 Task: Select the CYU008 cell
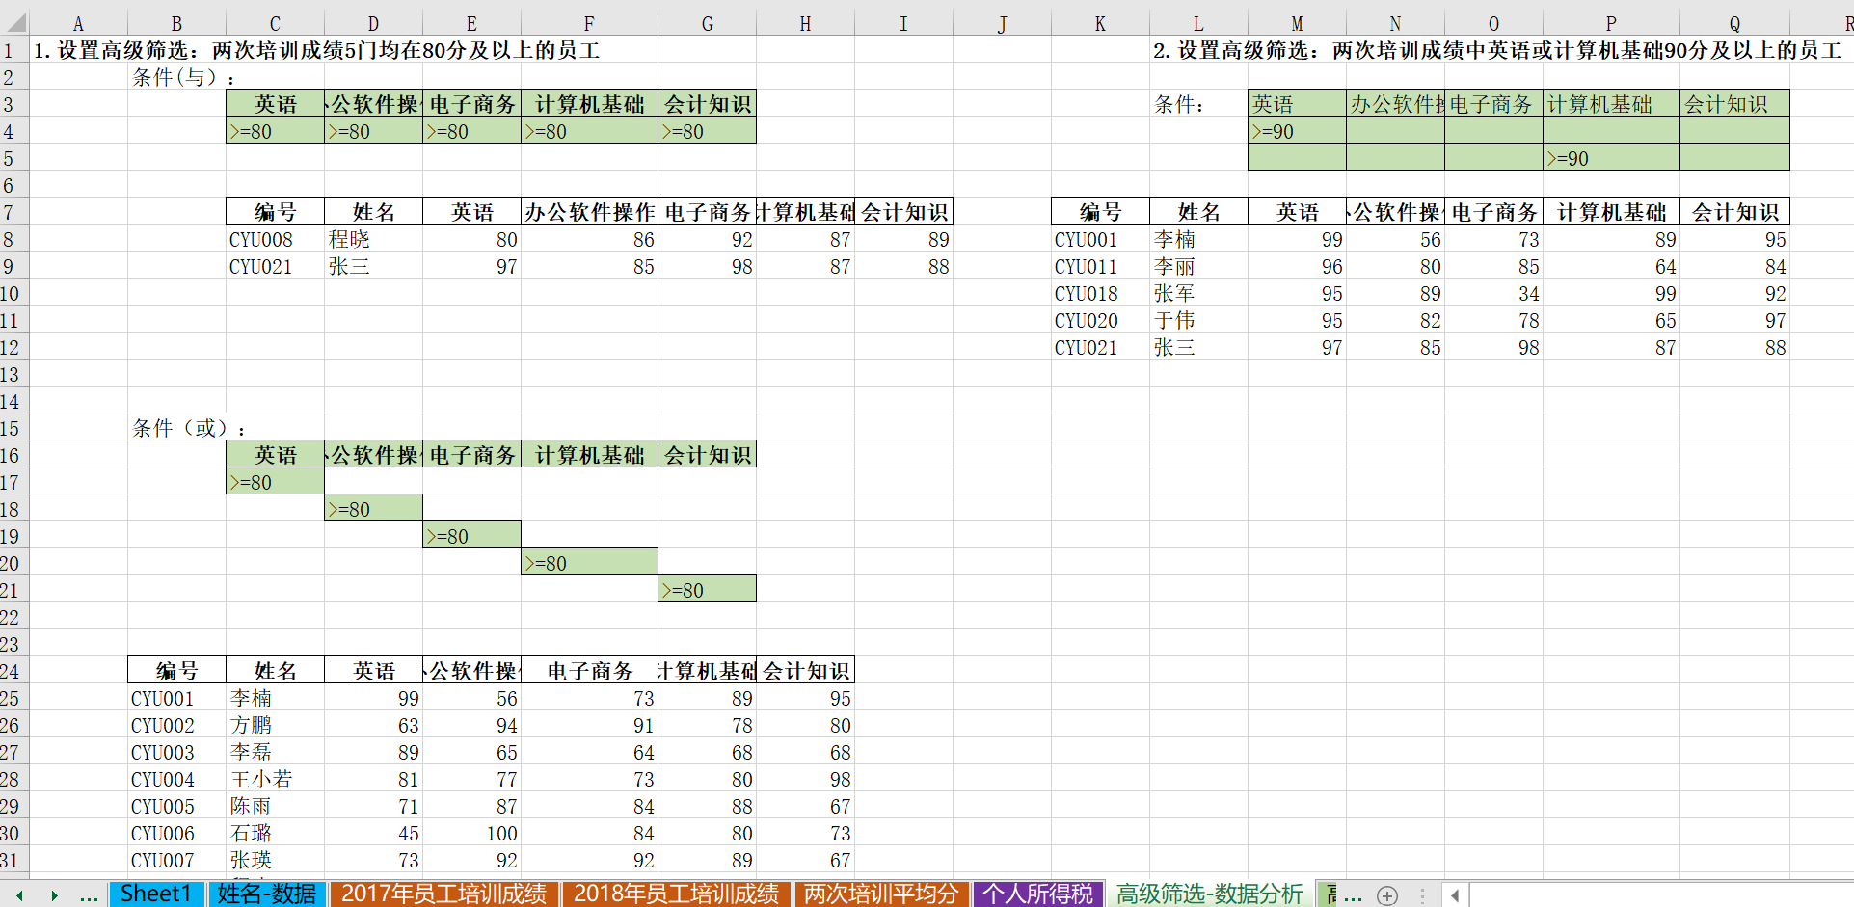pos(275,239)
